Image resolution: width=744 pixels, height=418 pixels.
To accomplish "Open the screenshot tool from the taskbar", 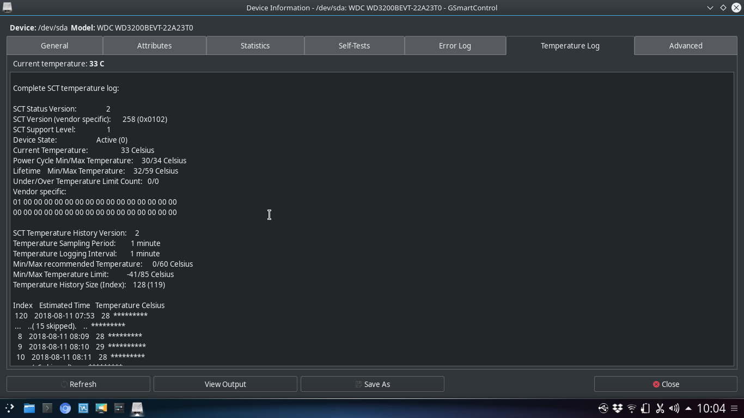I will click(101, 408).
